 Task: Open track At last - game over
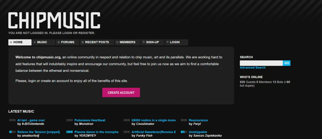pyautogui.click(x=31, y=120)
